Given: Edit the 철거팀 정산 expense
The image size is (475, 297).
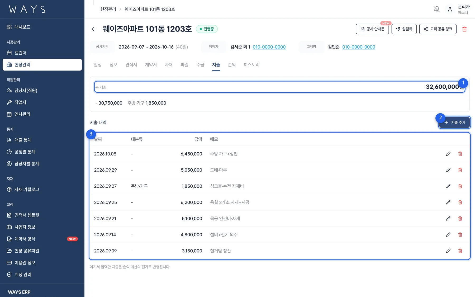Looking at the screenshot, I should point(448,251).
